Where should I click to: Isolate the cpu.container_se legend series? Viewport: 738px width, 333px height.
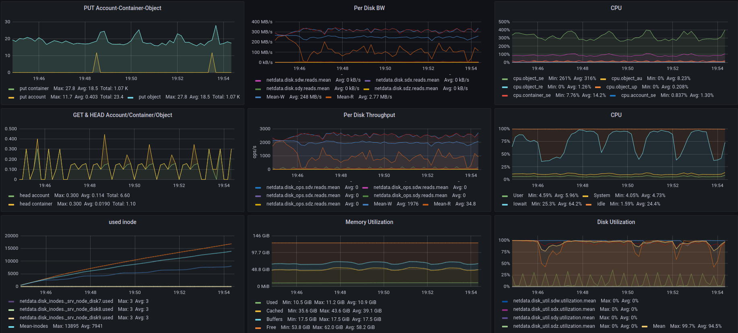(x=531, y=95)
